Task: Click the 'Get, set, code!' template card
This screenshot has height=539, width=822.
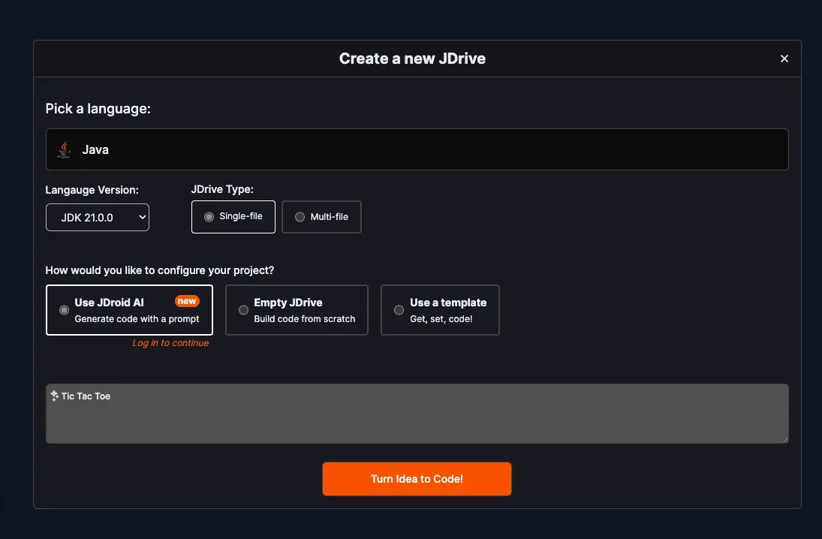Action: click(440, 310)
